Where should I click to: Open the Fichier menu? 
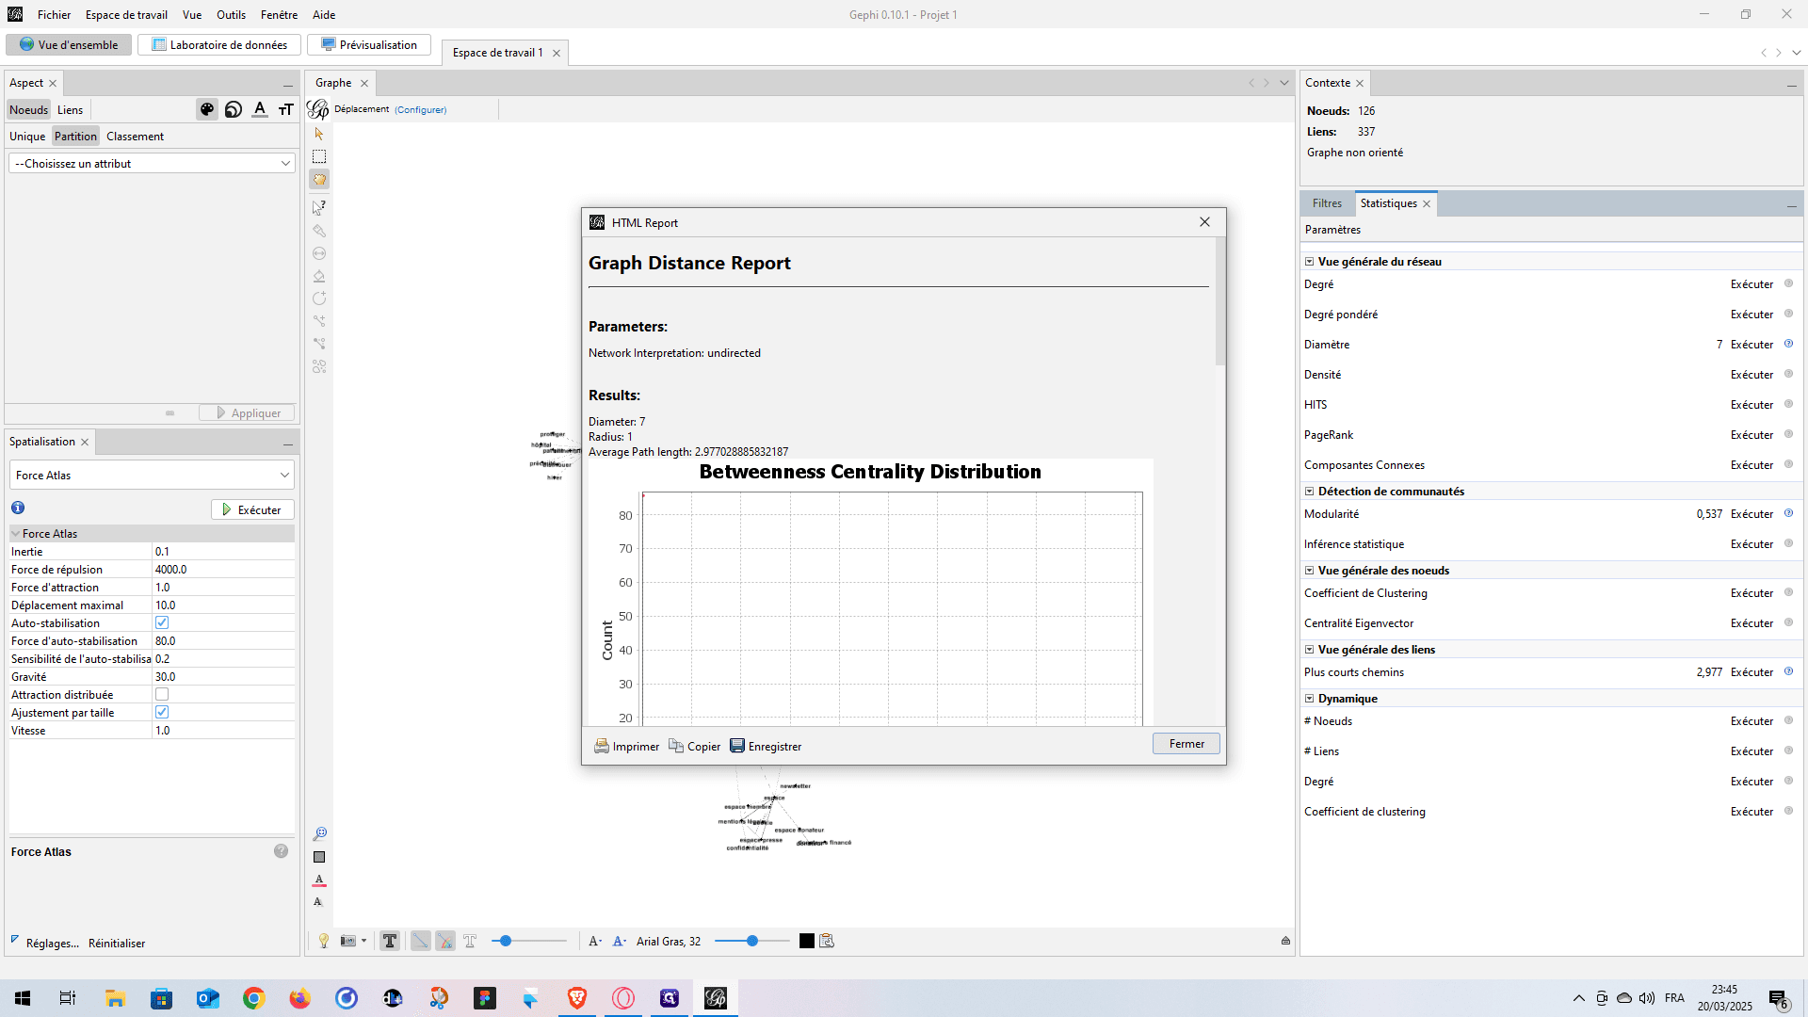coord(54,14)
